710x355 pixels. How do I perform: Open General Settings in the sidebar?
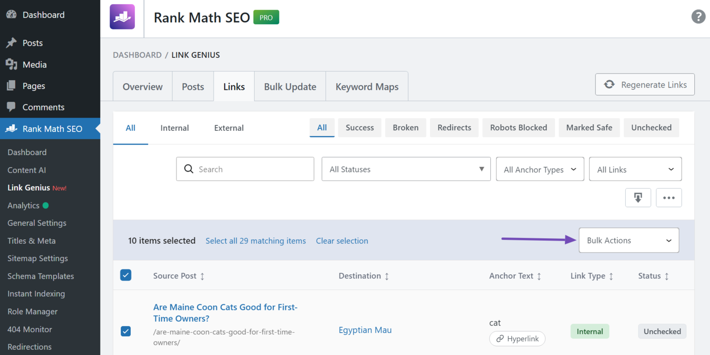37,223
